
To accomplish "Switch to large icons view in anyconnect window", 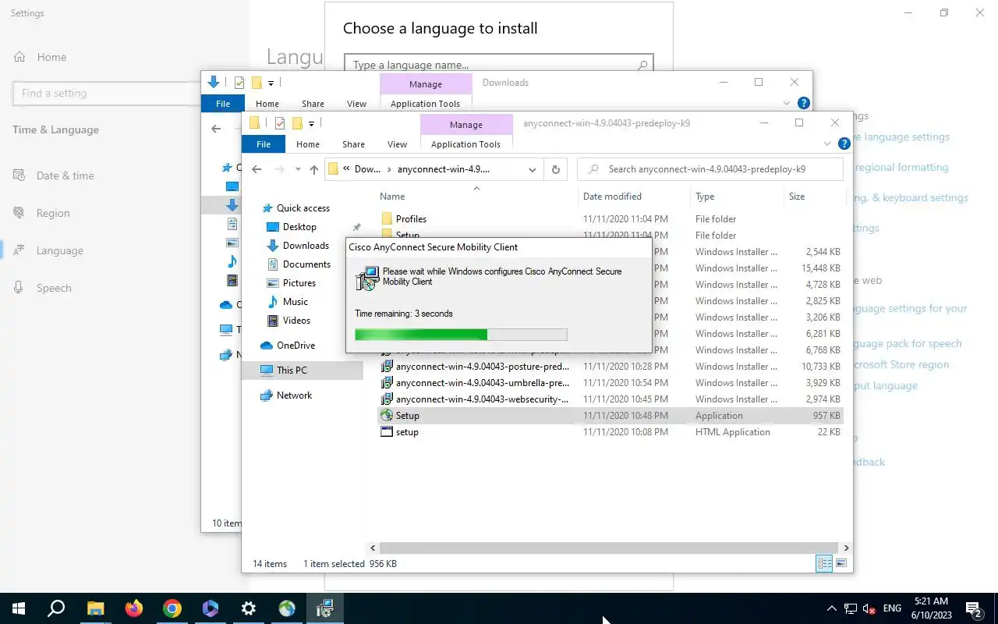I will [x=841, y=563].
